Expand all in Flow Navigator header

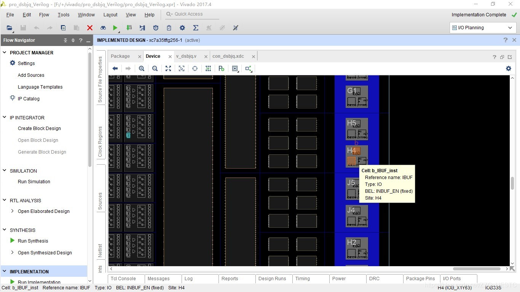pos(73,40)
